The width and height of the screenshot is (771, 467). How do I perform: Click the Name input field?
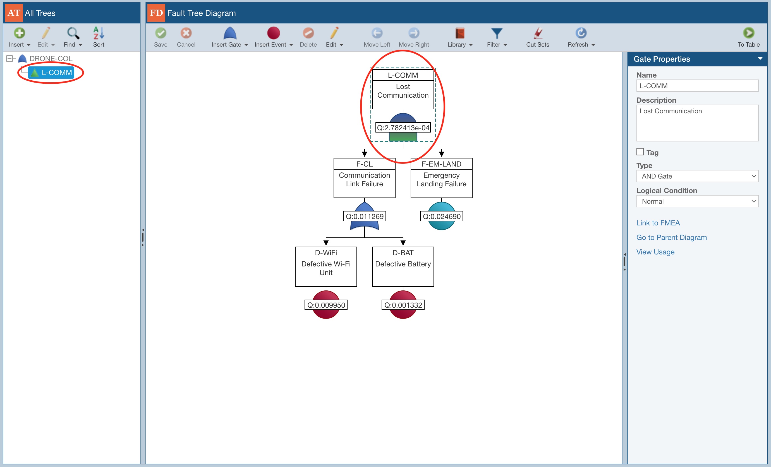[x=697, y=86]
